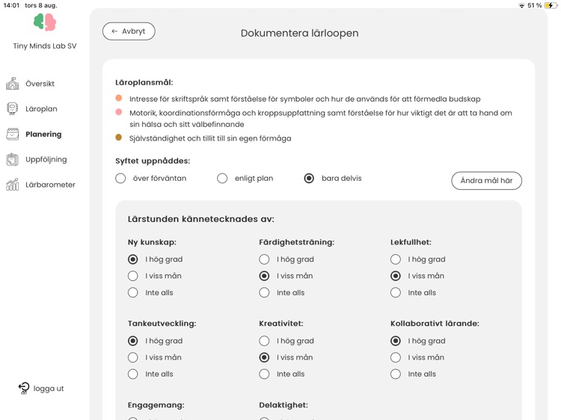Viewport: 561px width, 420px height.
Task: Rate Kollaborativt lärande 'I viss mån'
Action: click(x=396, y=357)
